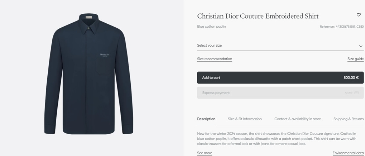Open Contact & availability in store tab
The height and width of the screenshot is (156, 365).
[x=297, y=119]
